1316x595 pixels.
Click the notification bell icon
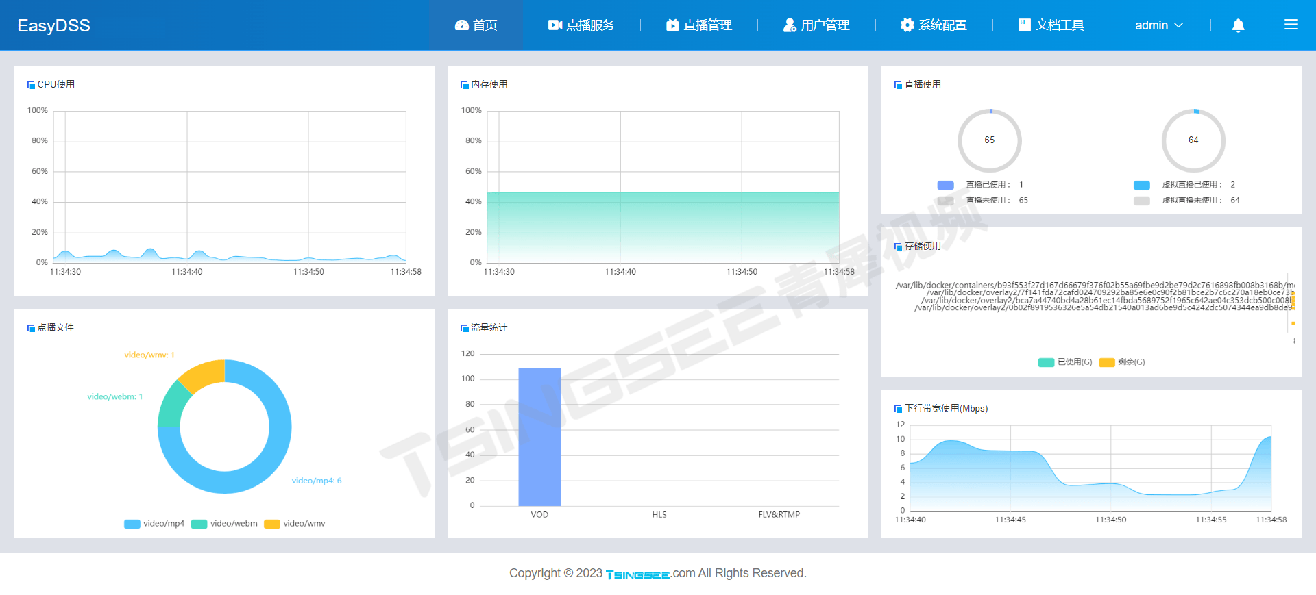pyautogui.click(x=1238, y=25)
